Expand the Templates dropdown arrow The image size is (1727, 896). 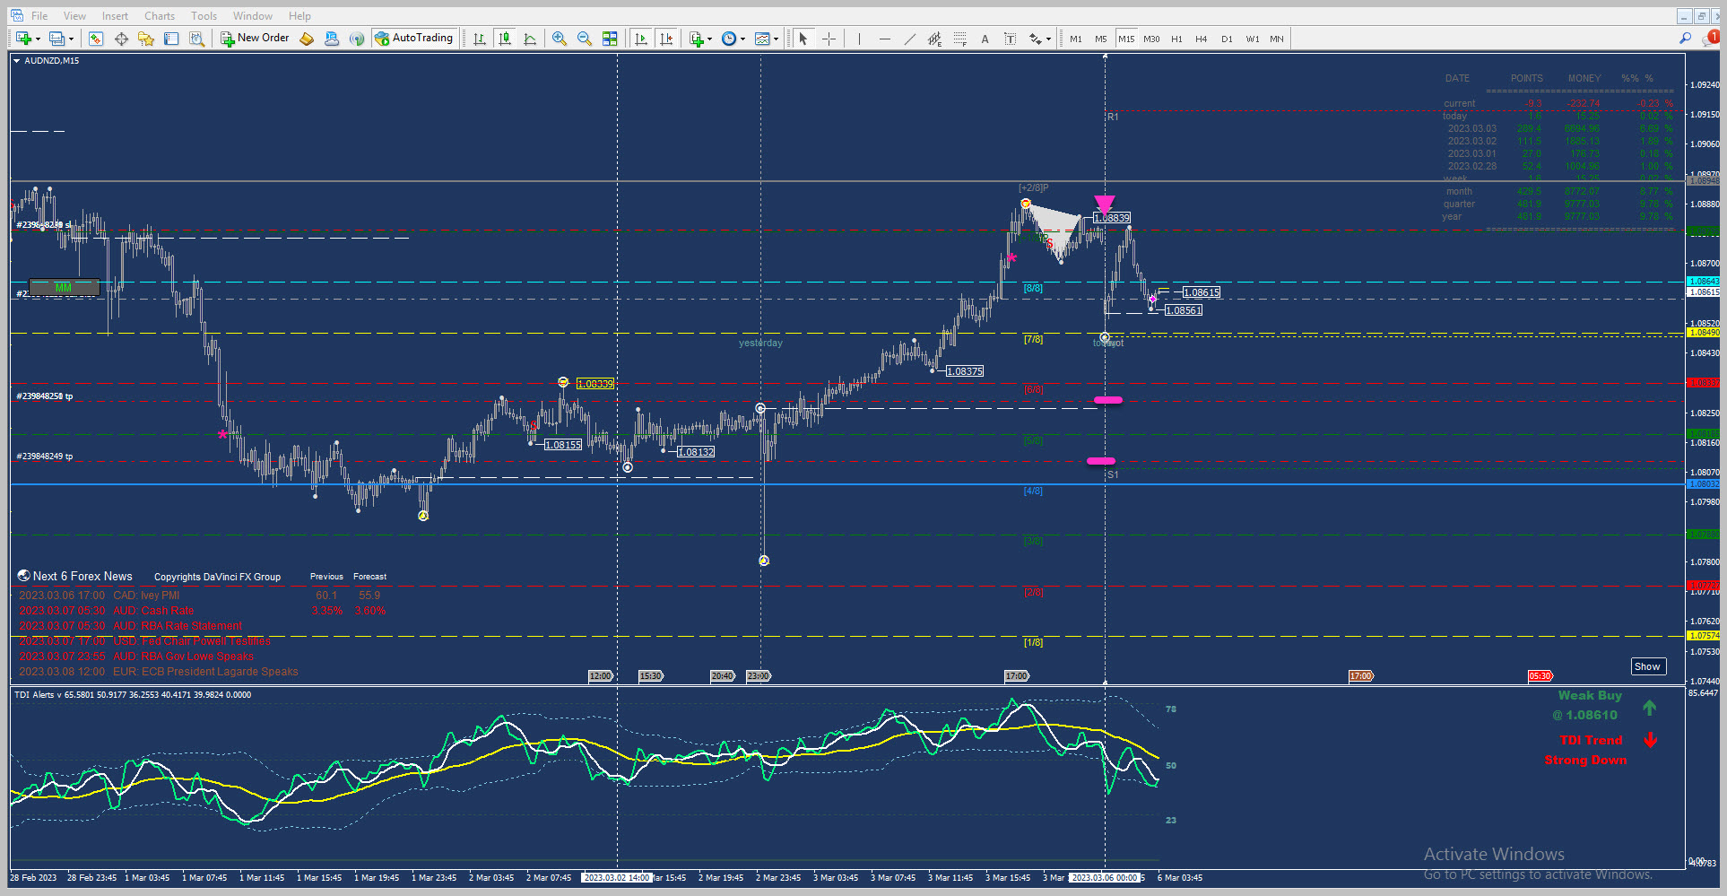(776, 39)
